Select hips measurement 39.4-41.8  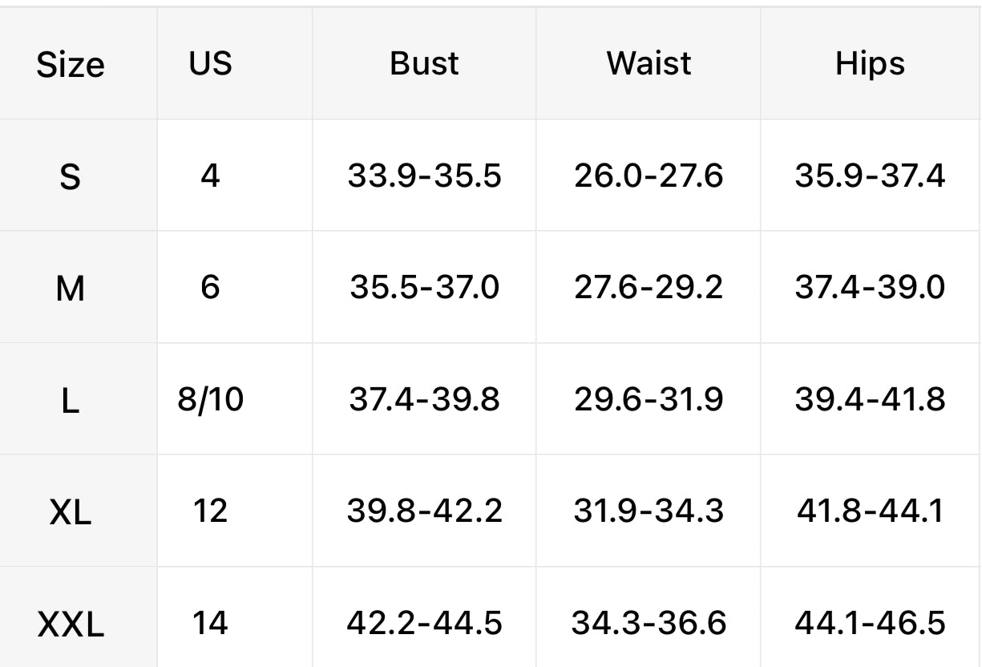pyautogui.click(x=870, y=398)
